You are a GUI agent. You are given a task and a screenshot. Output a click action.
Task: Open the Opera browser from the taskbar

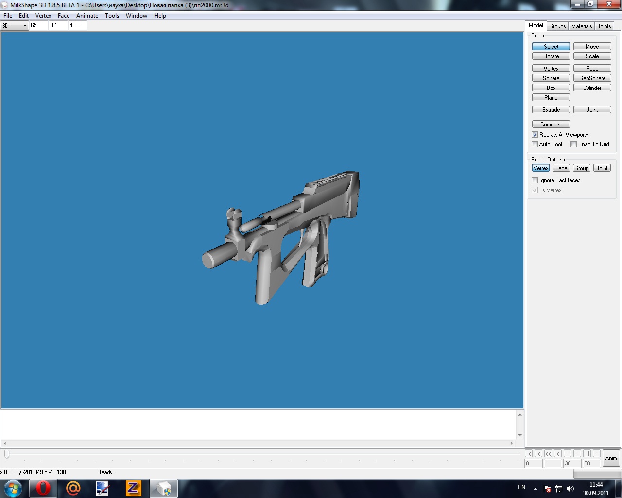(43, 488)
